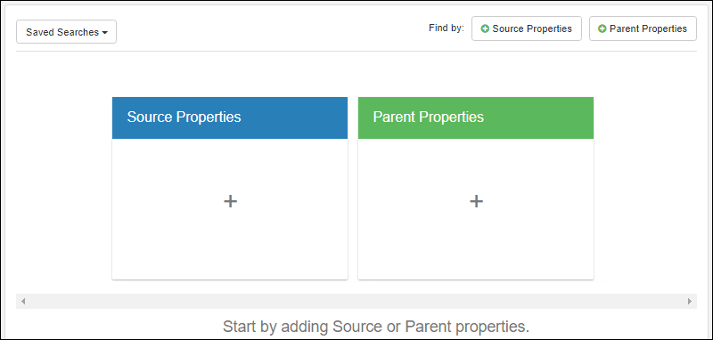The image size is (713, 340).
Task: Click the caret arrow next to Saved Searches
Action: 105,33
